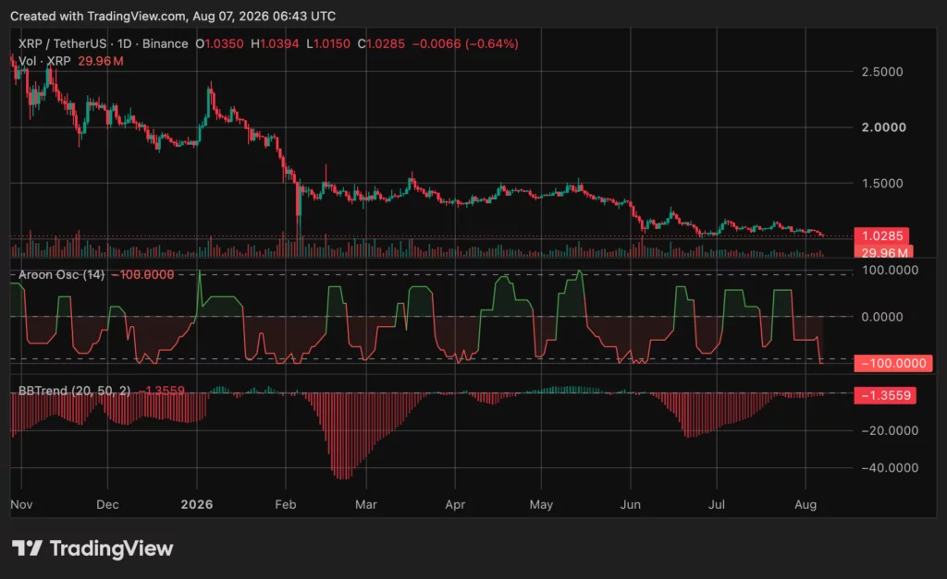The width and height of the screenshot is (947, 579).
Task: Click the −1.3559 BBTrend axis tag
Action: (885, 395)
